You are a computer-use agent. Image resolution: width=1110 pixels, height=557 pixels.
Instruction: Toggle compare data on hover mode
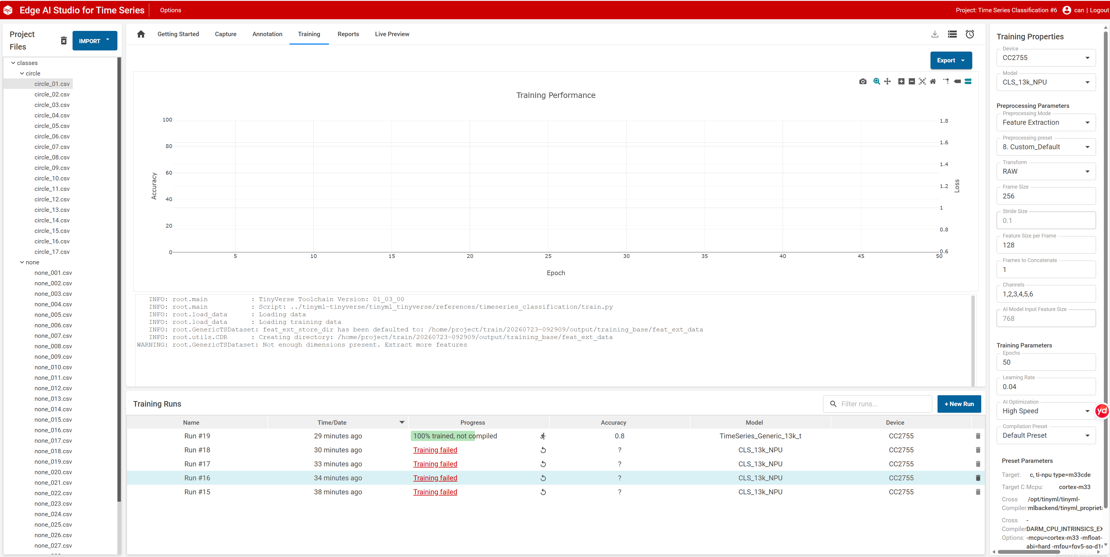coord(968,82)
